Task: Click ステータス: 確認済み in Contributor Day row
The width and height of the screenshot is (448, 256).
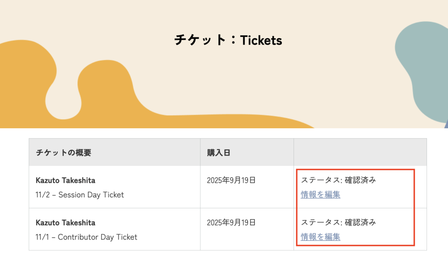Action: click(339, 222)
